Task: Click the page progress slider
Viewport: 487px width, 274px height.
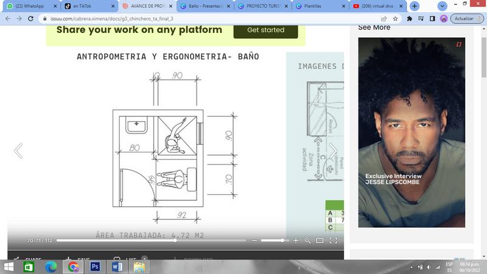Action: (151, 241)
